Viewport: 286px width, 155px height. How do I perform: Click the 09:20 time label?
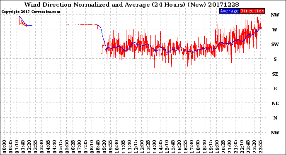tap(104, 147)
